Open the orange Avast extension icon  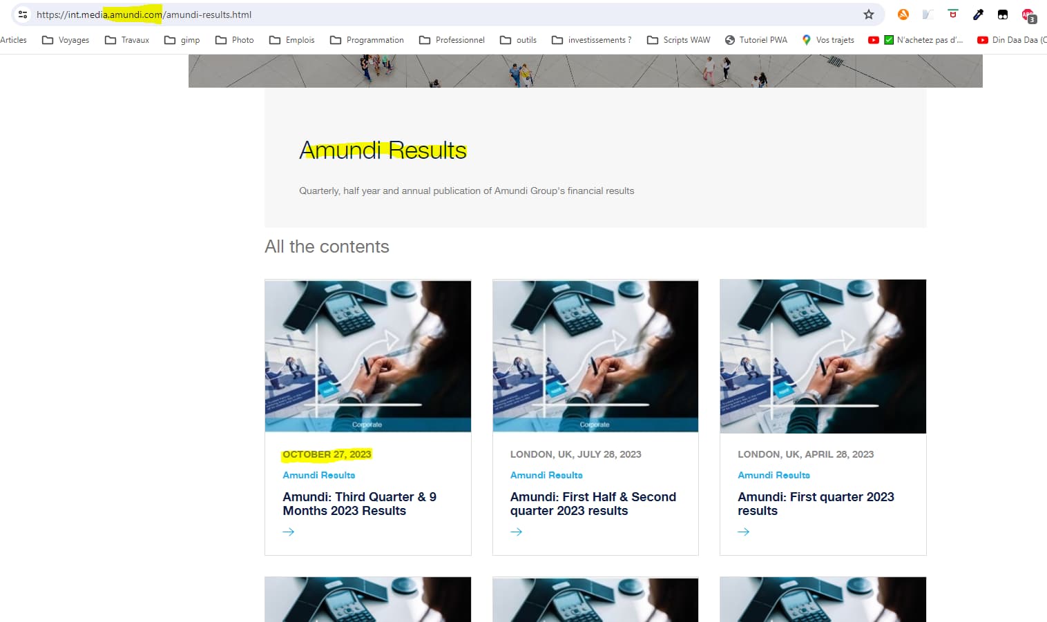point(903,14)
